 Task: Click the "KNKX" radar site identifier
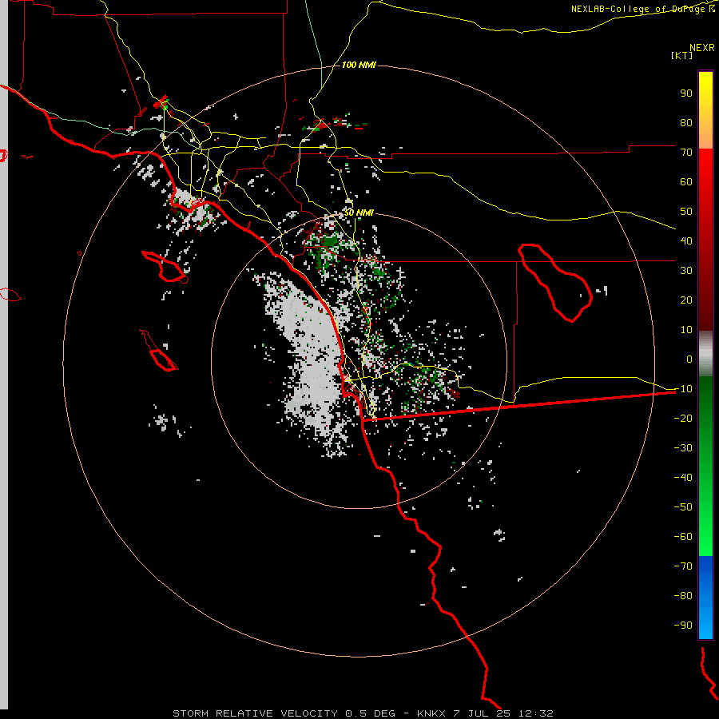(431, 713)
